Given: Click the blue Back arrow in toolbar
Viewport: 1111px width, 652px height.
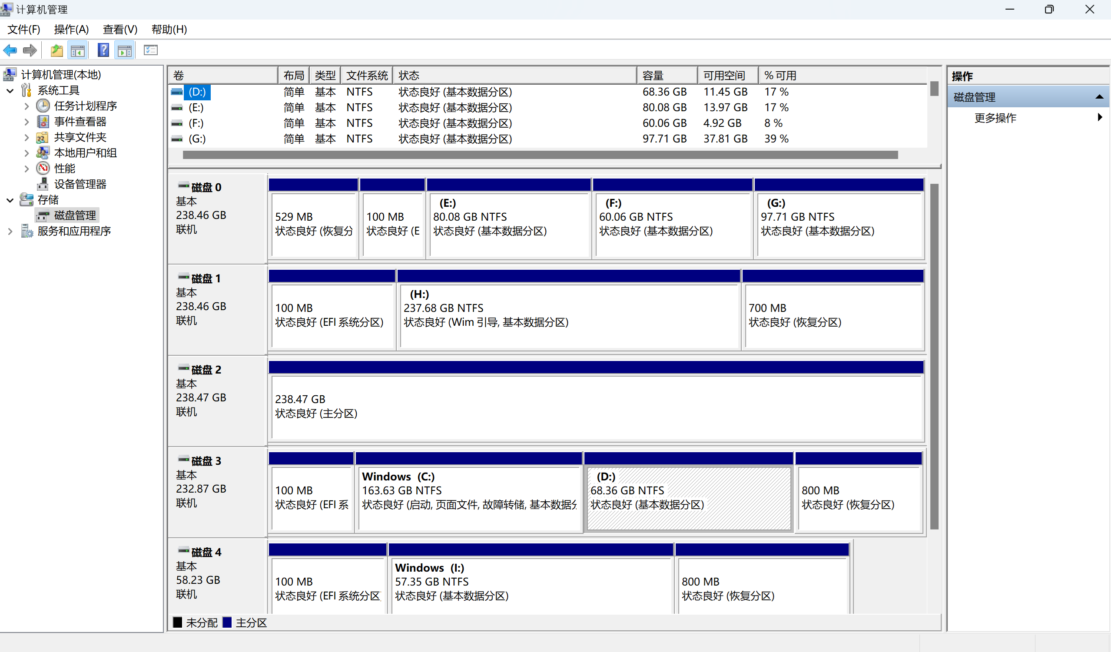Looking at the screenshot, I should coord(10,50).
